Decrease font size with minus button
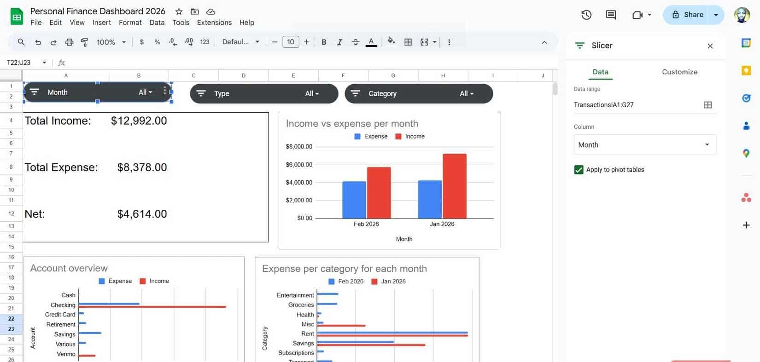This screenshot has width=760, height=362. [x=275, y=42]
